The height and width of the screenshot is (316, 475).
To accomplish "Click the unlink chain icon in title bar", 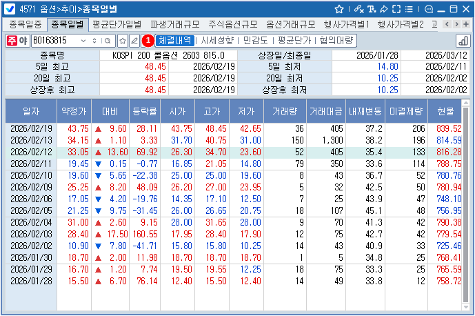I will [x=358, y=9].
